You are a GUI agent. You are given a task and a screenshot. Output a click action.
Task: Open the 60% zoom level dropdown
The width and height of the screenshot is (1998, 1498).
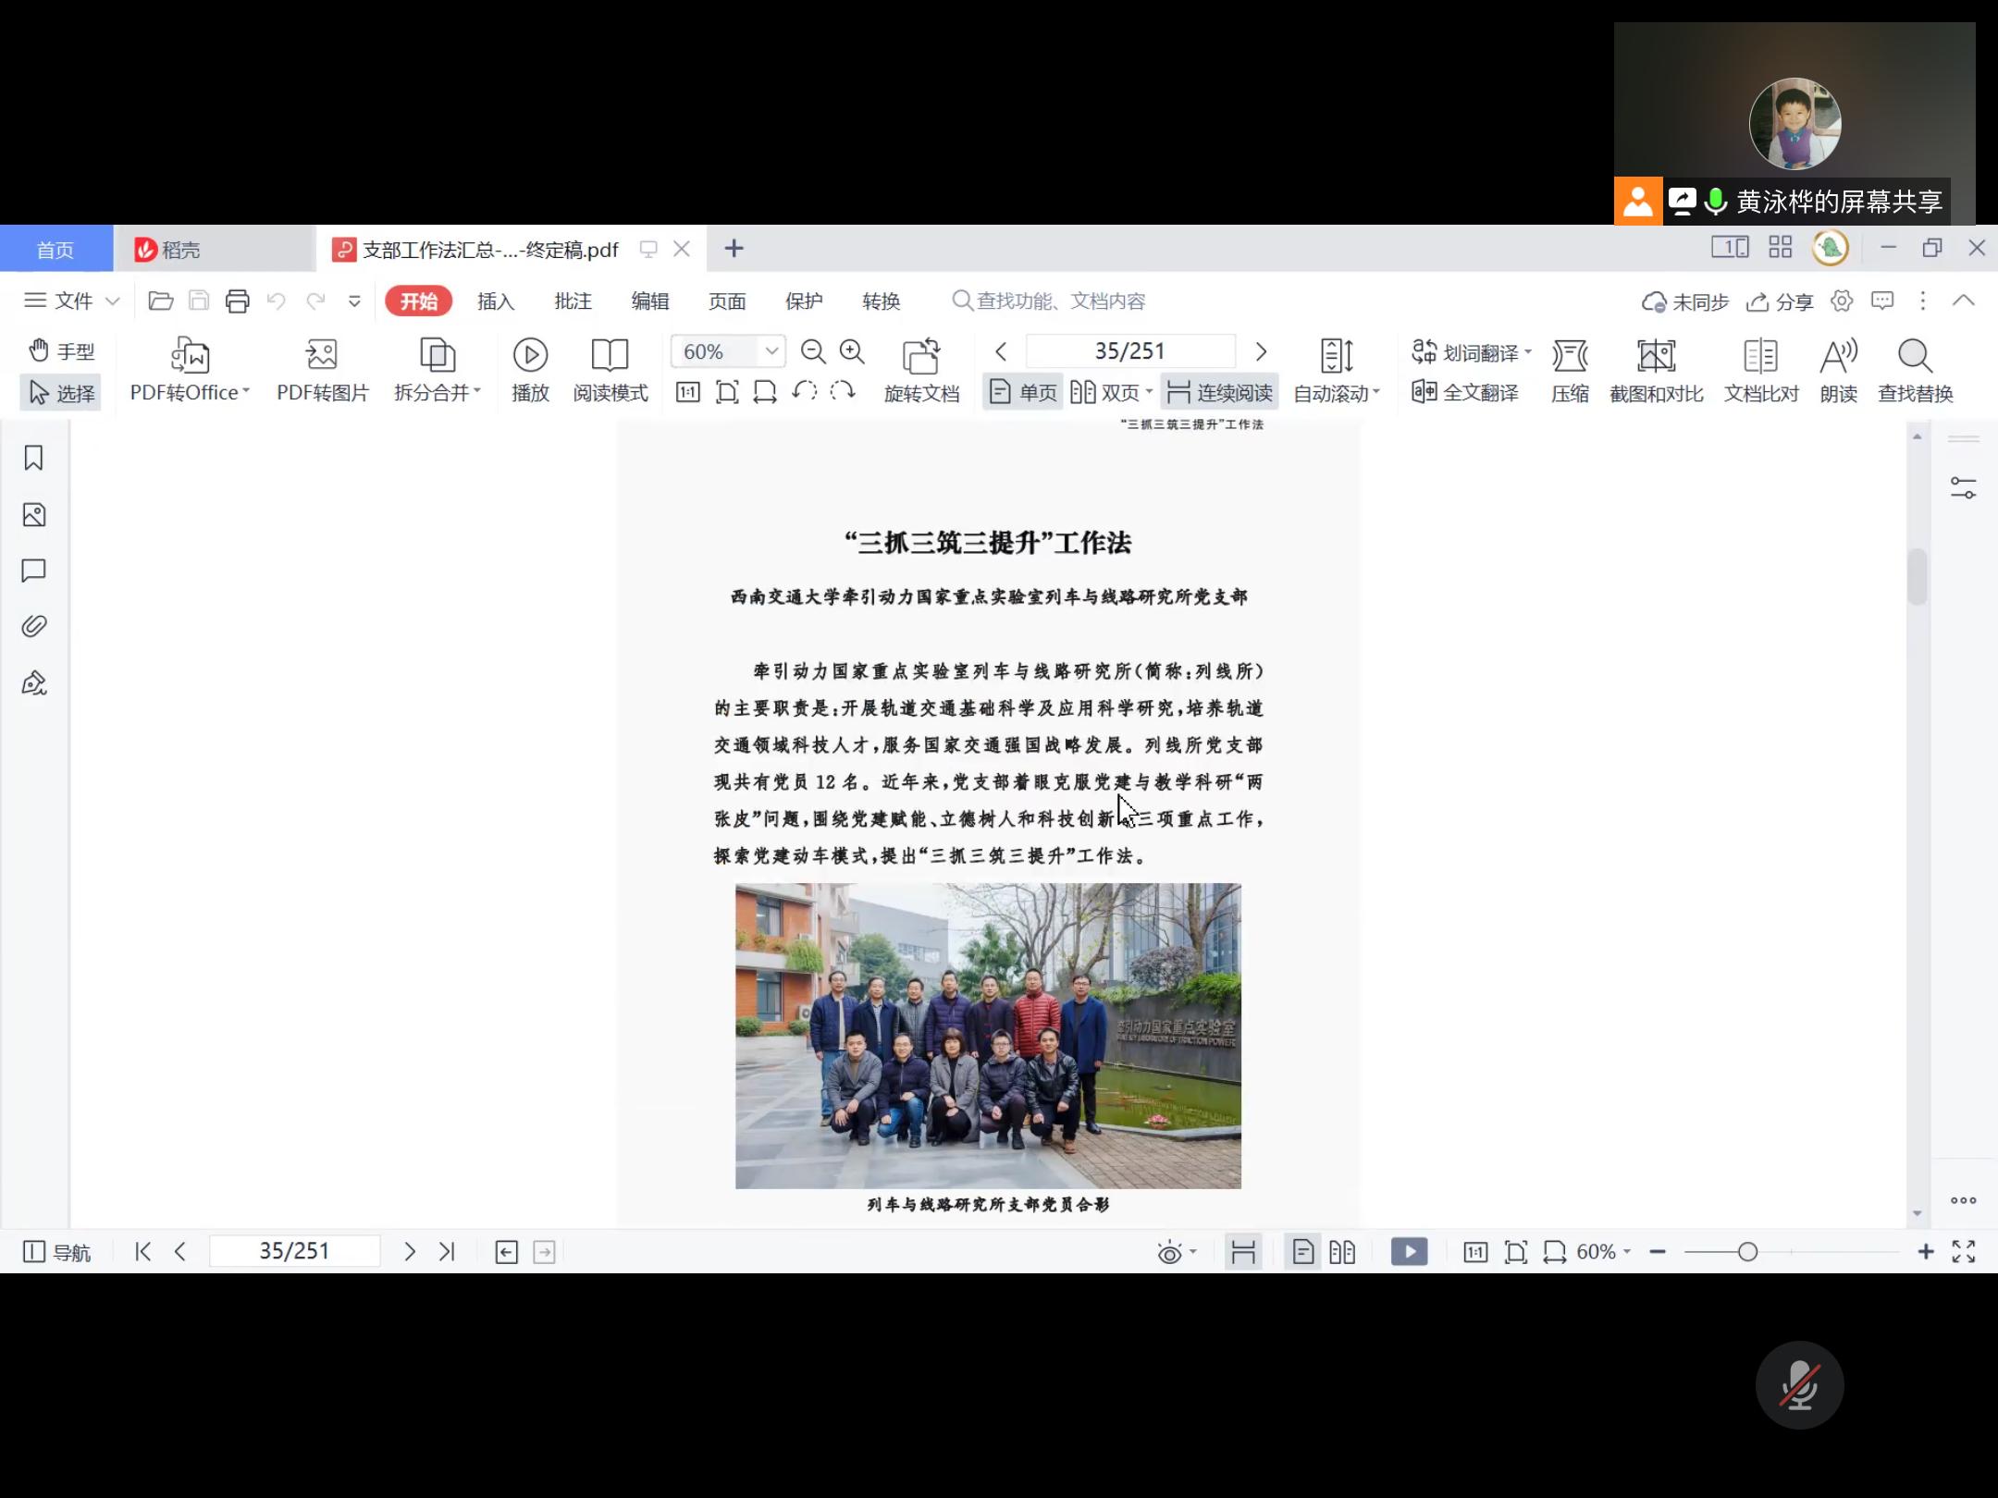click(771, 351)
